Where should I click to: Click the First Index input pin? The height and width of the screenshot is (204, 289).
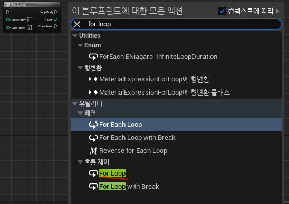click(8, 19)
